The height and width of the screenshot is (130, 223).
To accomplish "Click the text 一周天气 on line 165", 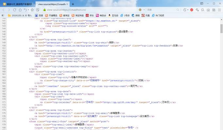I will [133, 86].
